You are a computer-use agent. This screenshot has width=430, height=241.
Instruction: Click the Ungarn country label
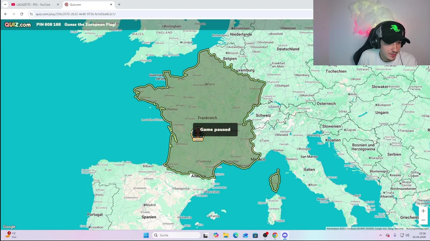pyautogui.click(x=382, y=112)
